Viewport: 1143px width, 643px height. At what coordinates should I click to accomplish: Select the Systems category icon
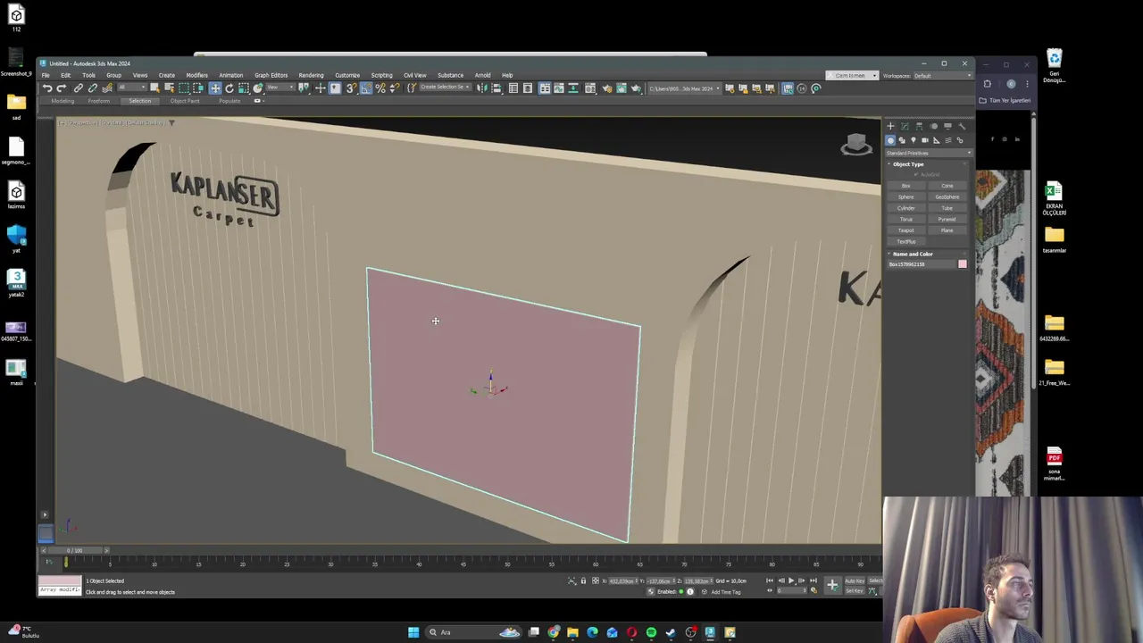click(960, 140)
